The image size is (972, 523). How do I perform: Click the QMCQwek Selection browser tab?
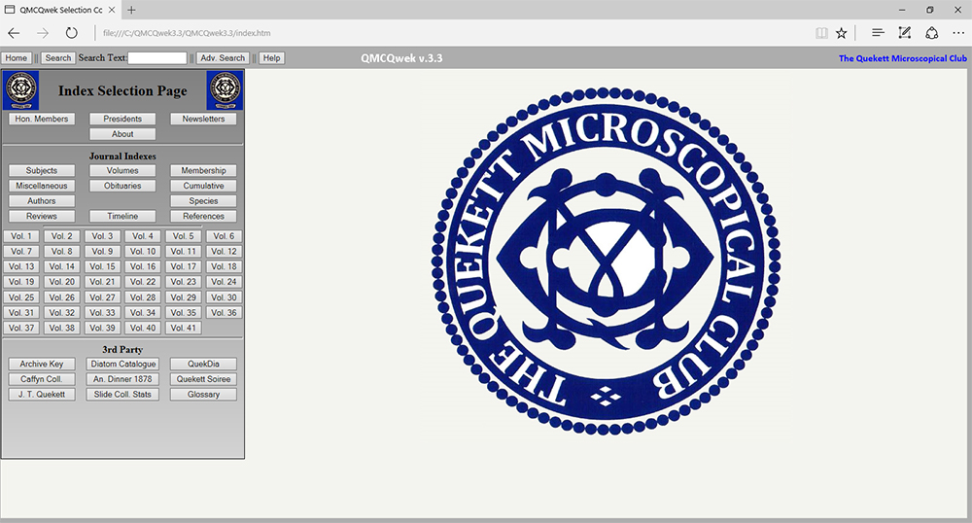pyautogui.click(x=58, y=10)
